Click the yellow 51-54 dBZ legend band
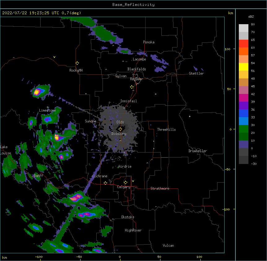Image resolution: width=267 pixels, height=261 pixels. [x=243, y=67]
